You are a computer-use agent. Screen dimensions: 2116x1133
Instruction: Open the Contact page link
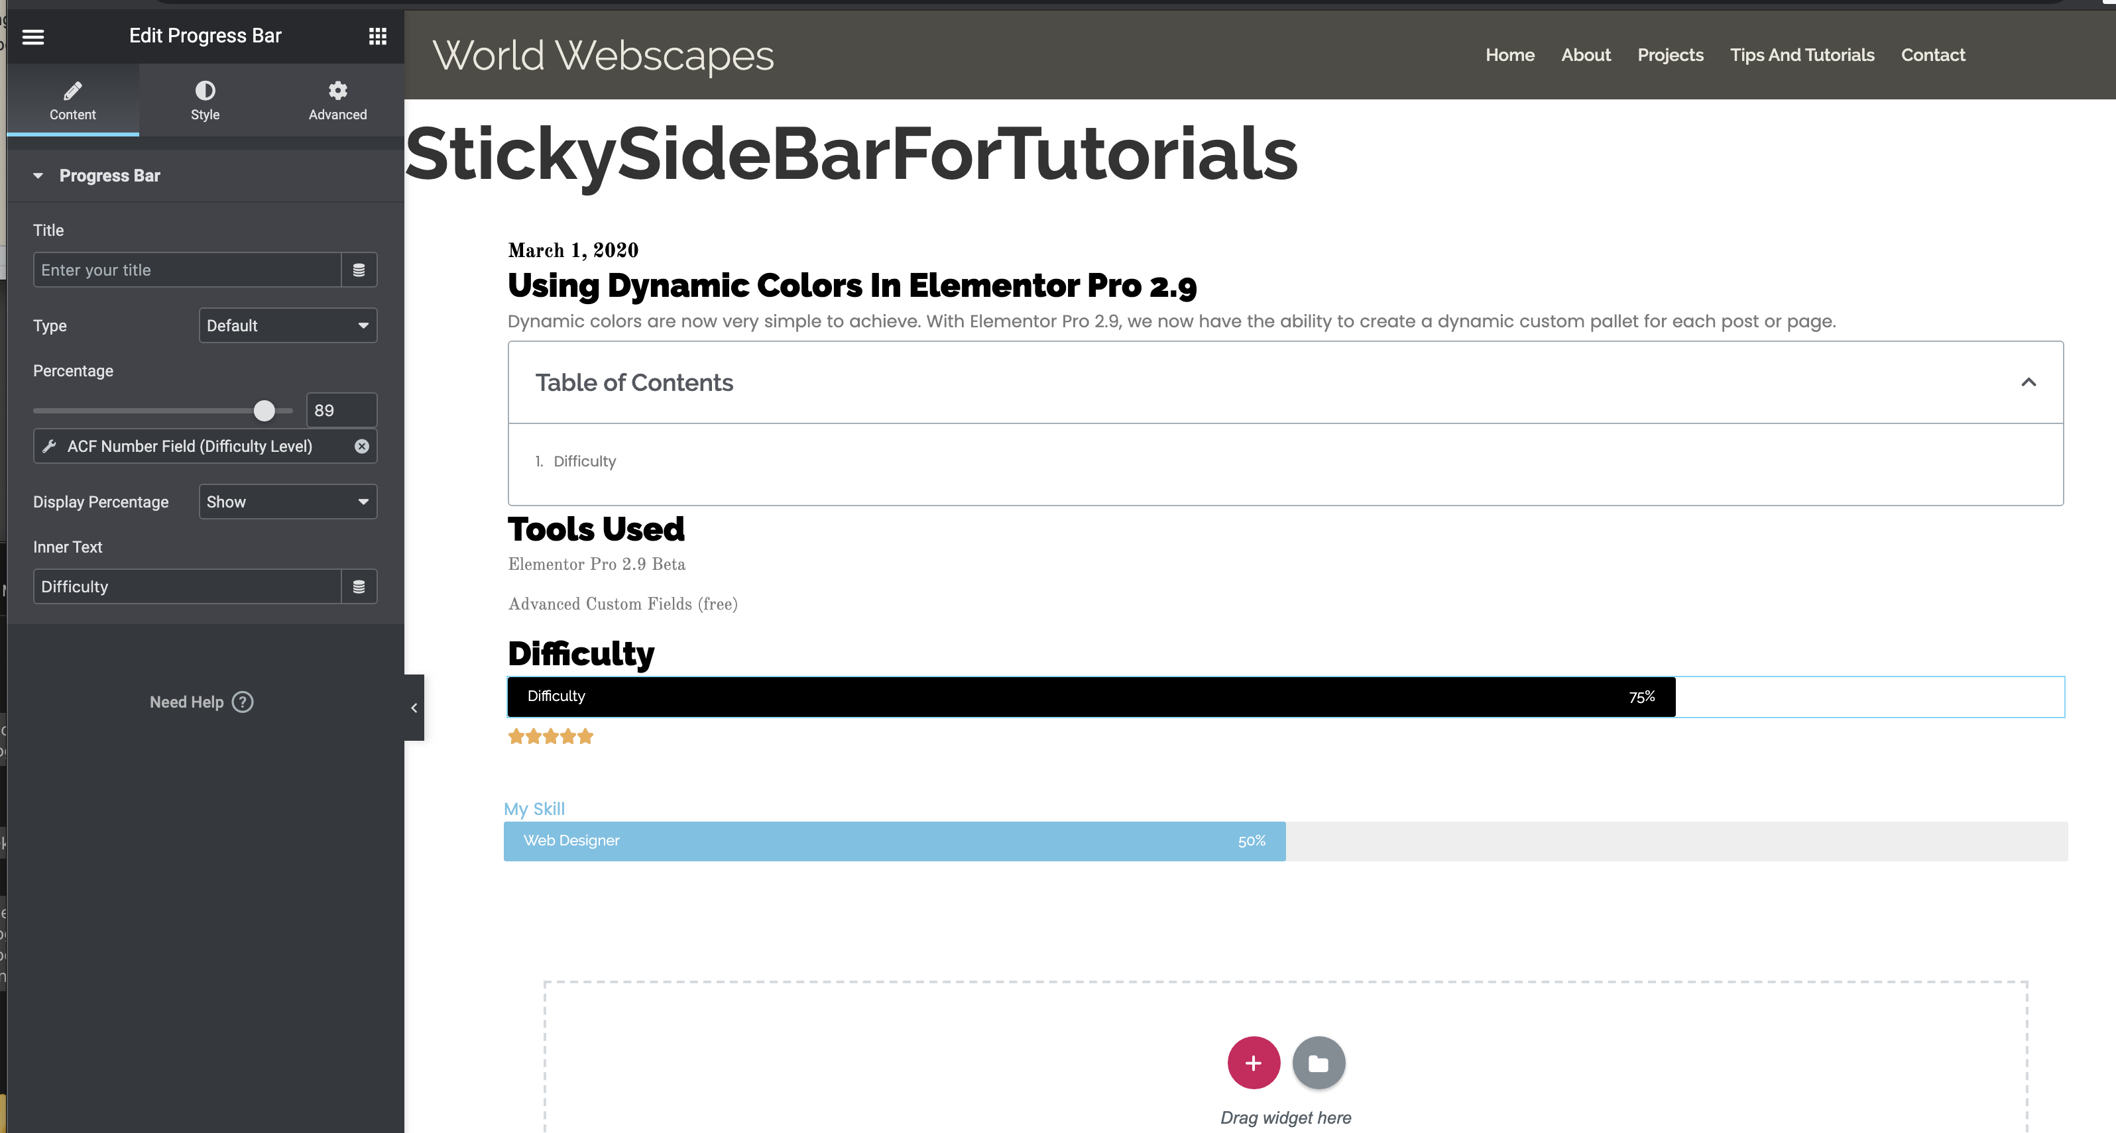tap(1933, 54)
